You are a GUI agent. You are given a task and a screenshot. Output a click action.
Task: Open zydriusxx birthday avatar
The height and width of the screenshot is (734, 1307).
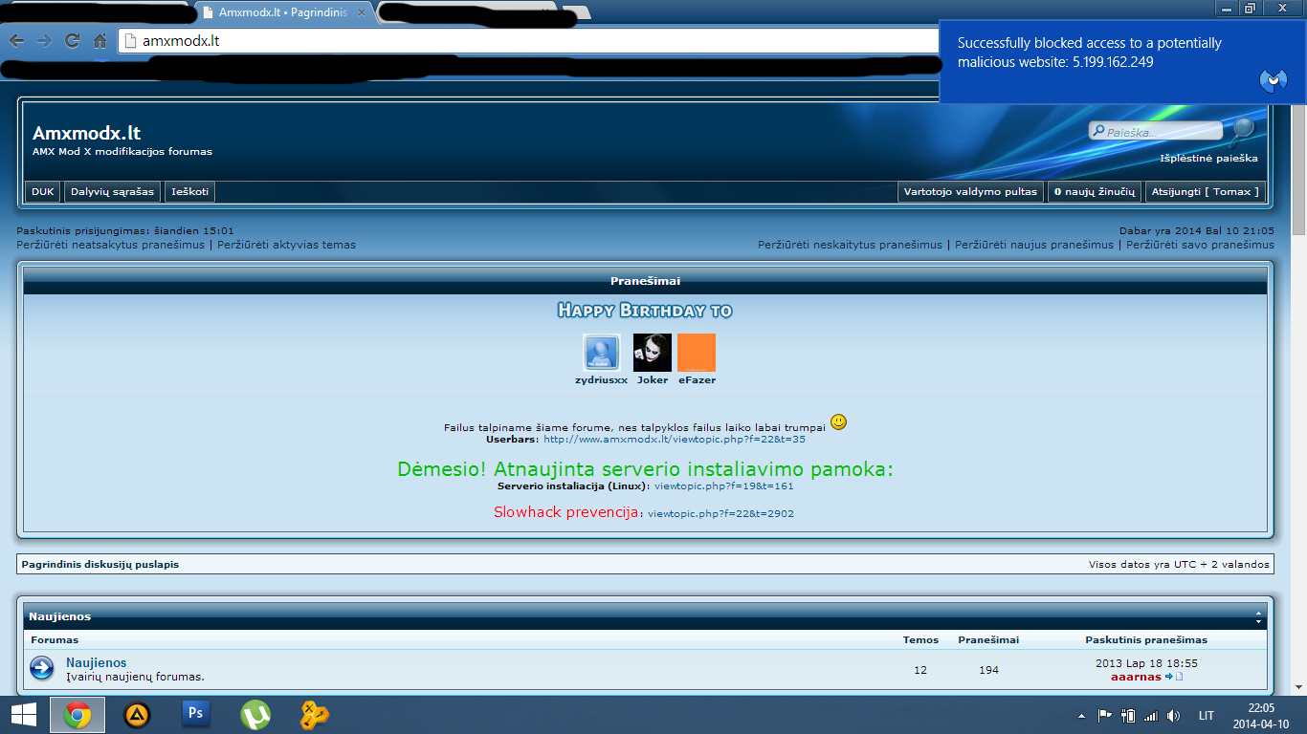pyautogui.click(x=602, y=353)
